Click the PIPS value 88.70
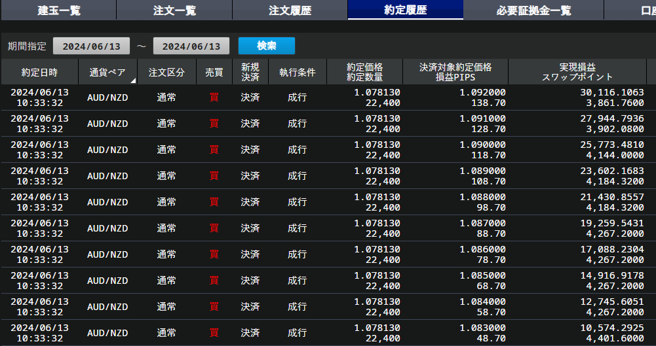Image resolution: width=656 pixels, height=346 pixels. (x=491, y=234)
